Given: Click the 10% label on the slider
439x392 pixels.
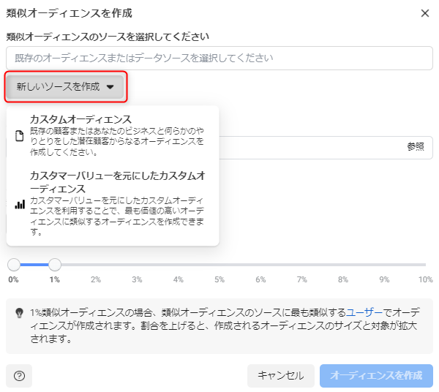Looking at the screenshot, I should 425,279.
